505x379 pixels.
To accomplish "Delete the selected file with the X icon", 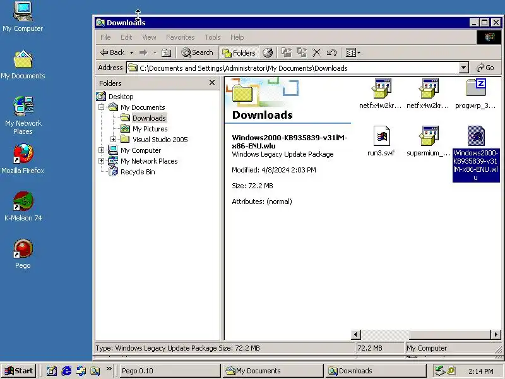I will click(x=317, y=52).
